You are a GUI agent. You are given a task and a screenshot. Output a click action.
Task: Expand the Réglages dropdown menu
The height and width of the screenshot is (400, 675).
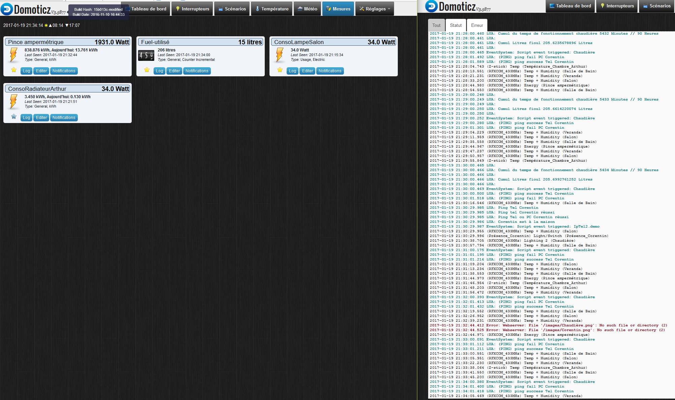coord(375,9)
